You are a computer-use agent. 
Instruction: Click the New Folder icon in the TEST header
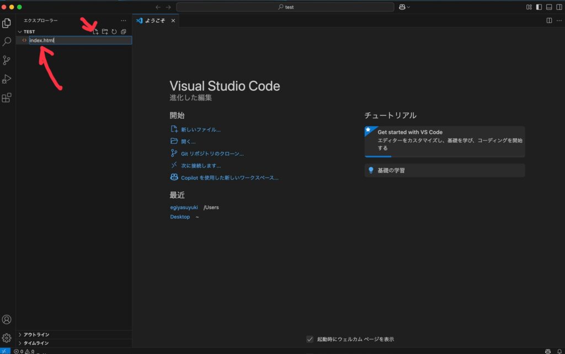click(x=105, y=31)
